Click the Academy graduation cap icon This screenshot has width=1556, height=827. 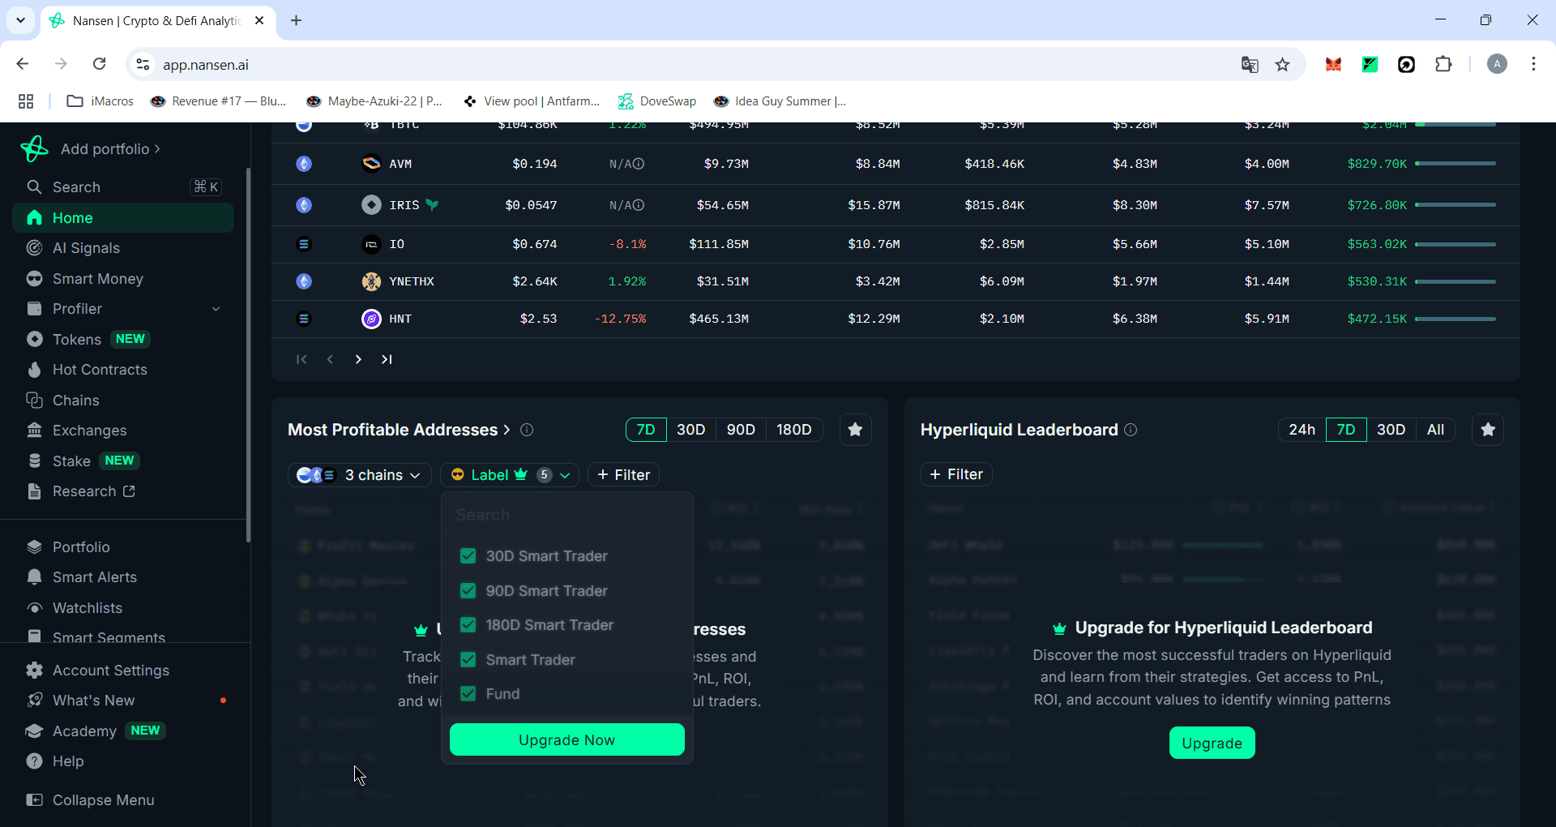pyautogui.click(x=34, y=731)
